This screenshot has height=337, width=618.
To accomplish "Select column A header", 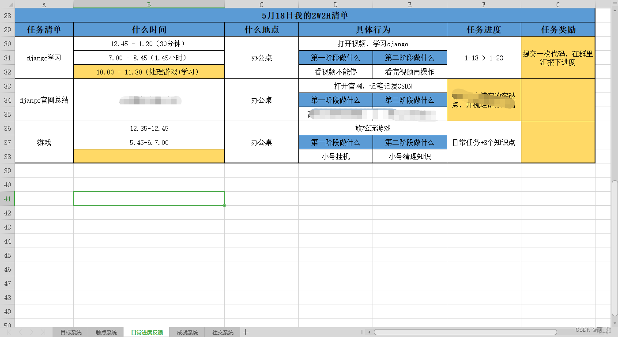I will point(44,4).
